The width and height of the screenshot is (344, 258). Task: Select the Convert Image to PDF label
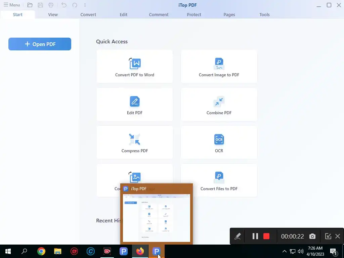click(219, 75)
